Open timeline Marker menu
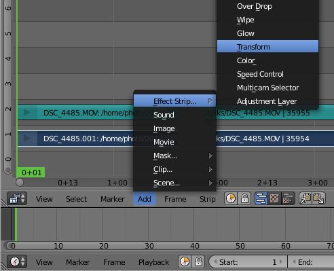 click(78, 262)
